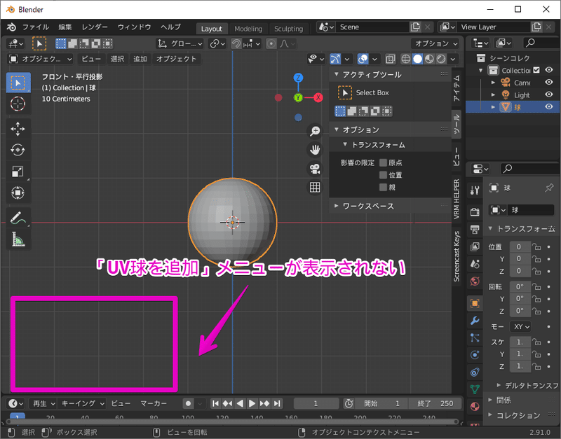Toggle visibility of Collection in outliner
Viewport: 561px width, 439px height.
(549, 70)
